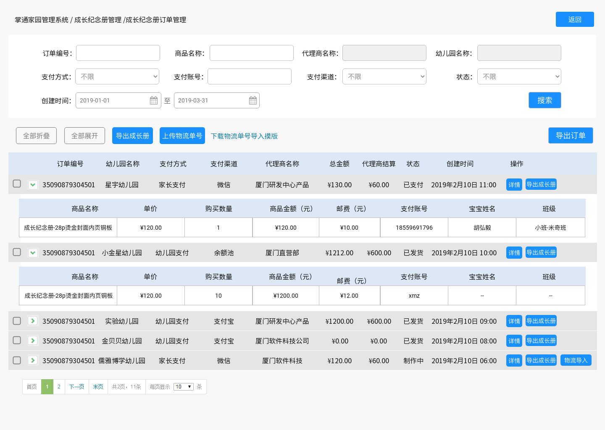
Task: Click the 18559691796 payment account cell
Action: pyautogui.click(x=414, y=228)
